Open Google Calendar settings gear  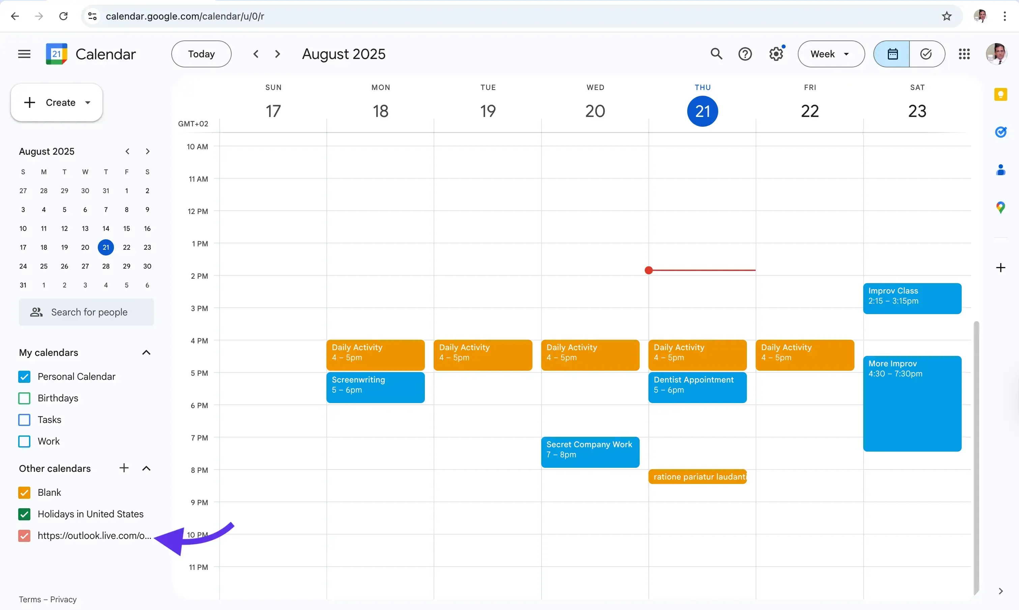776,54
